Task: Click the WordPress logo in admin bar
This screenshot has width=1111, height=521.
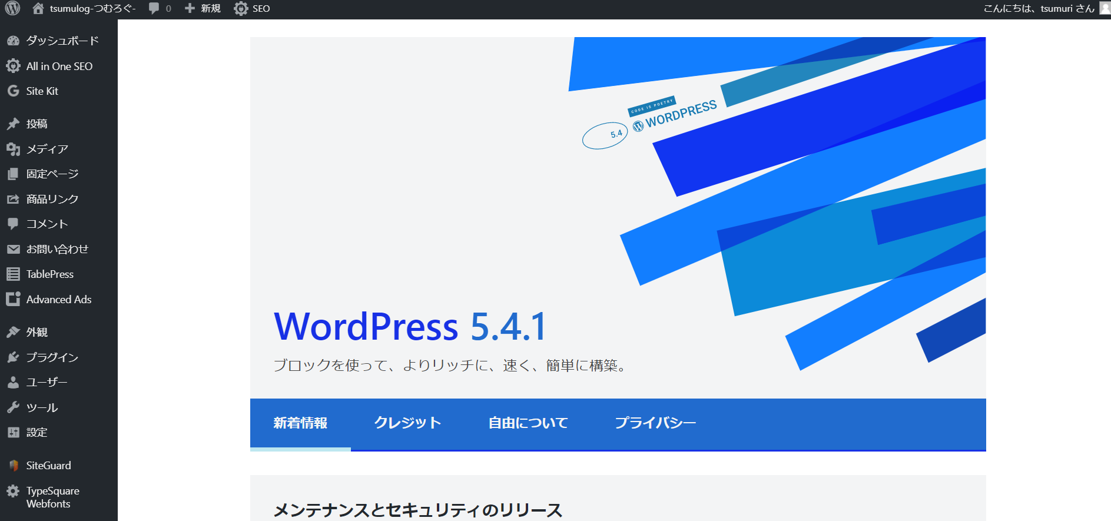Action: [13, 8]
